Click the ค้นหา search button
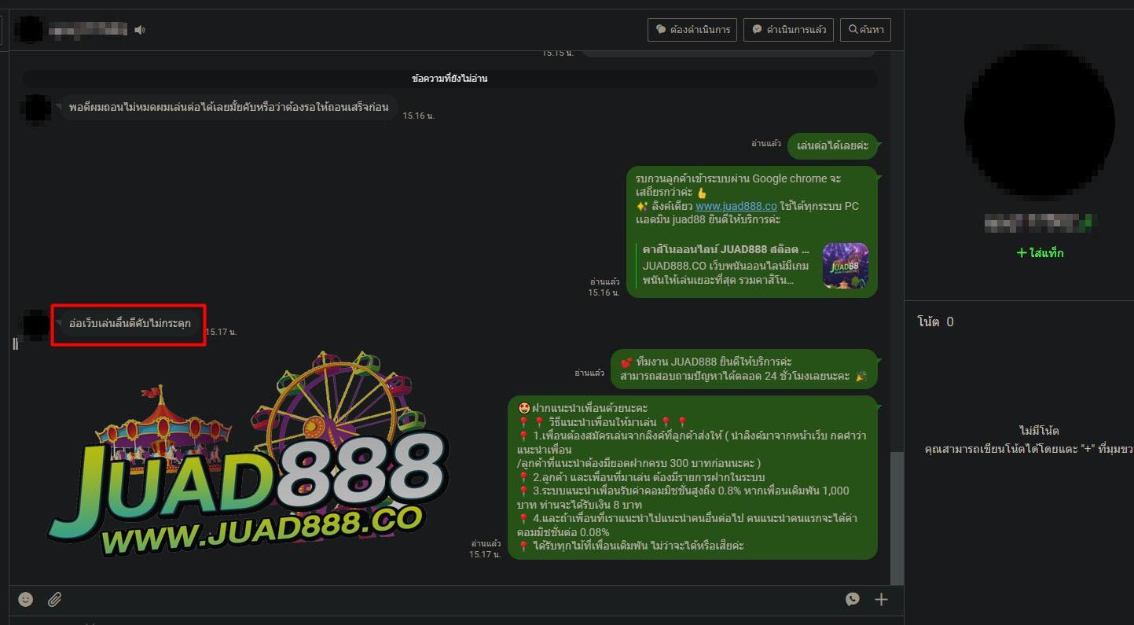 pyautogui.click(x=865, y=30)
